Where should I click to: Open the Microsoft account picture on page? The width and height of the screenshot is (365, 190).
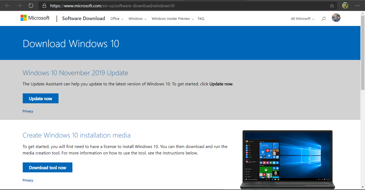point(336,18)
